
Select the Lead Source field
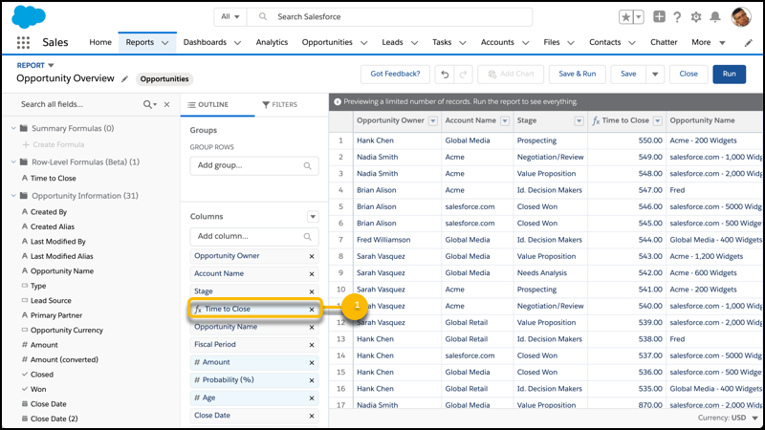point(51,301)
